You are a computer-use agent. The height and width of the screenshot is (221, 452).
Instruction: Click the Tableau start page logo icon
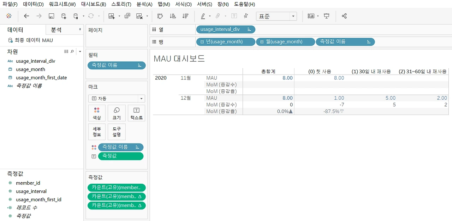(x=9, y=16)
